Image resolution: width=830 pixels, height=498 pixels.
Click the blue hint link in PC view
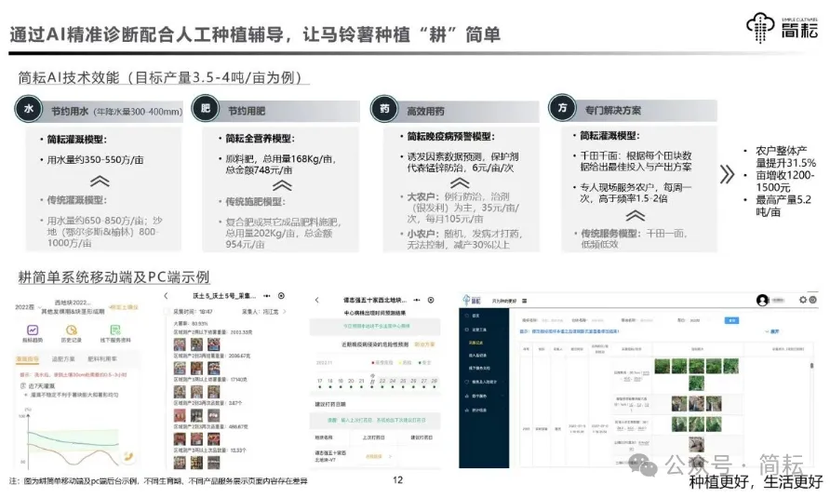[x=569, y=331]
